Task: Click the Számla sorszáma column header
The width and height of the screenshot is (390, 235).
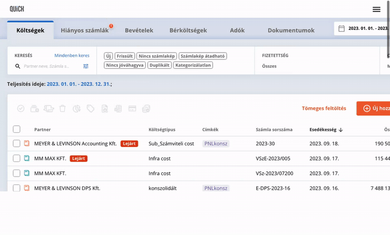Action: point(274,129)
